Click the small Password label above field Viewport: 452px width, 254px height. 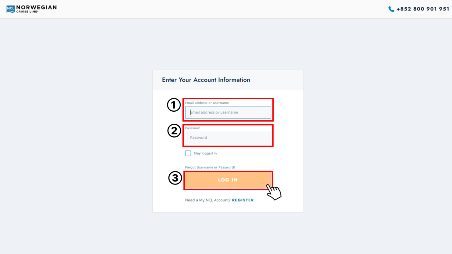pos(193,128)
